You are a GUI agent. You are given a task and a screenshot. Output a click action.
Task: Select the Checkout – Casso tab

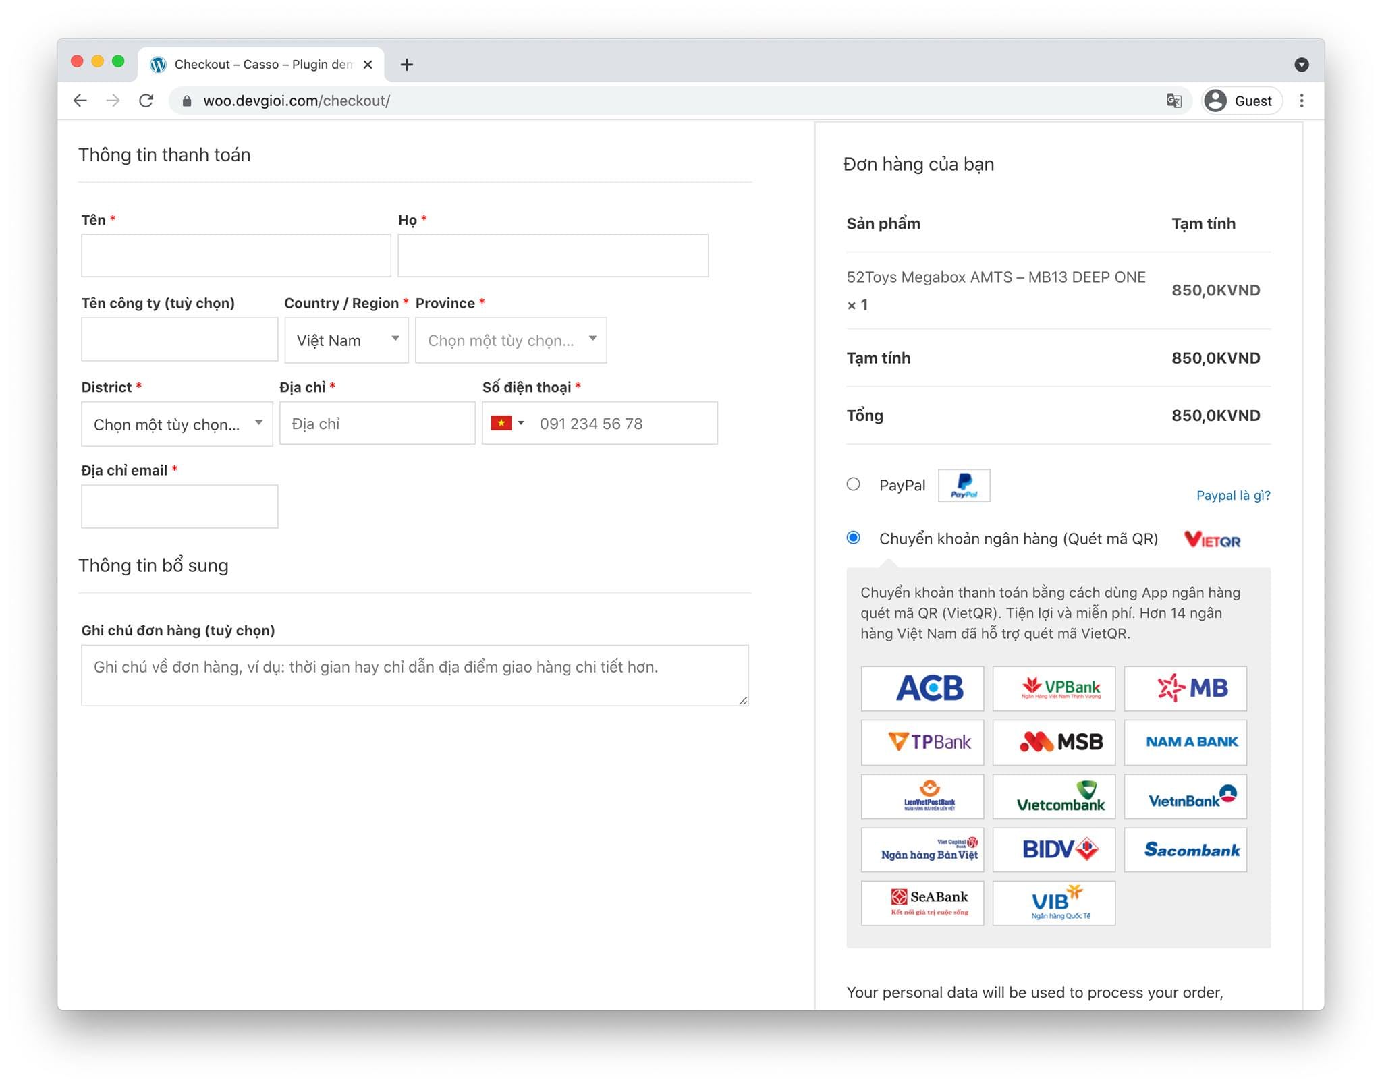261,65
